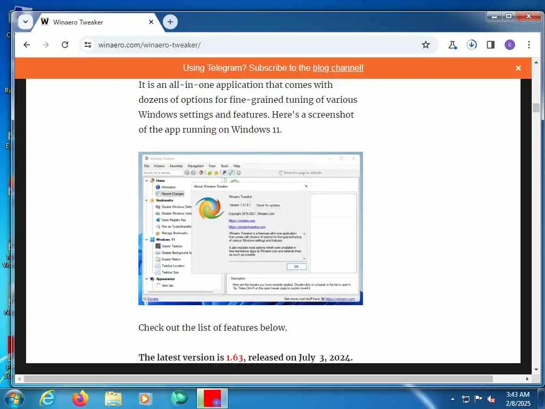
Task: Click the muted volume tray icon
Action: point(491,399)
